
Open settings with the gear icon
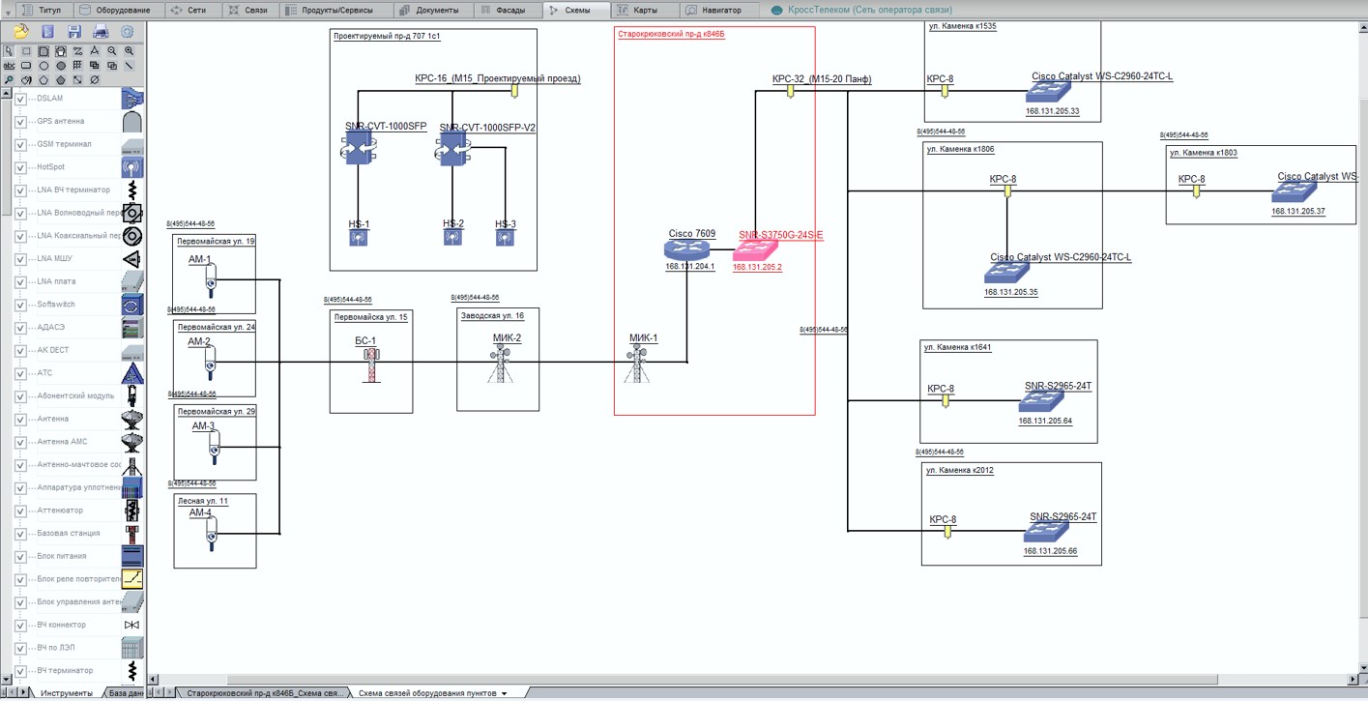tap(127, 32)
